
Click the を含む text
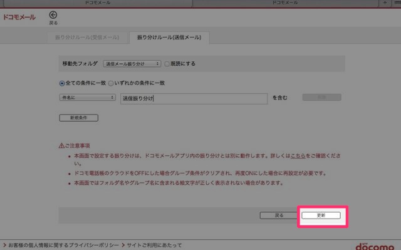click(x=280, y=98)
